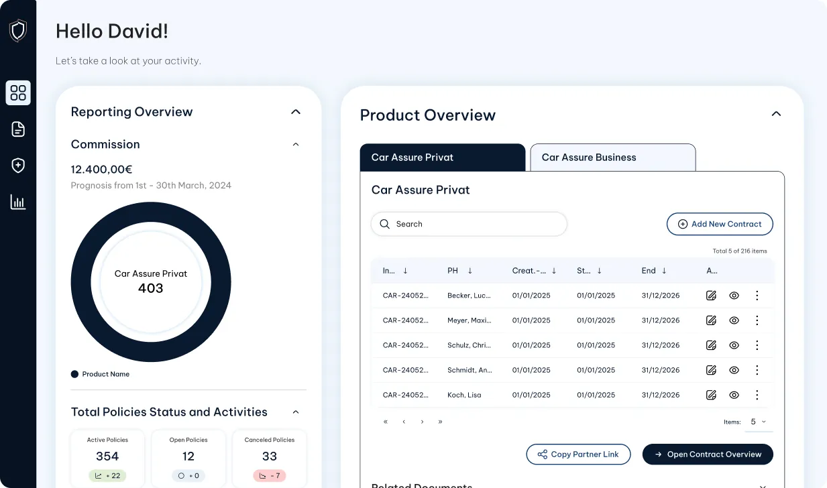
Task: Open more options for Meyer, Maxi… row
Action: (x=757, y=320)
